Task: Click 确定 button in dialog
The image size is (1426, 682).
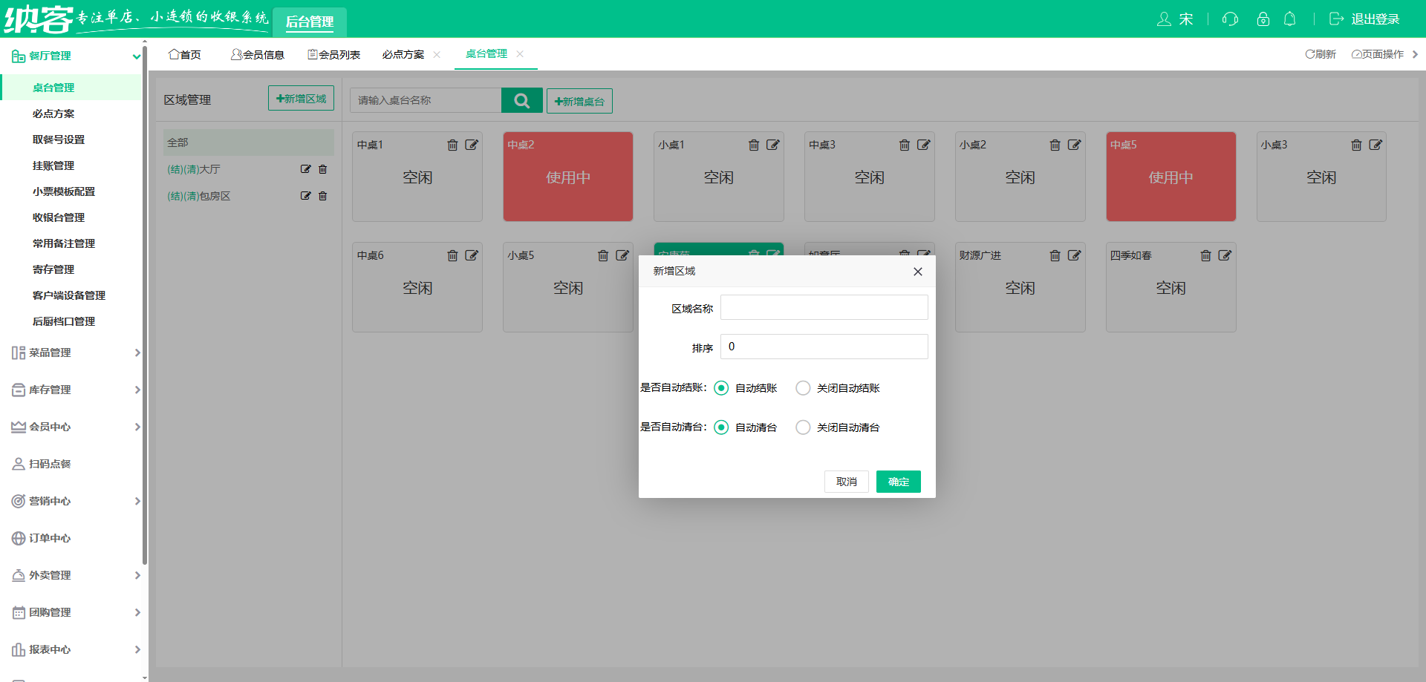Action: coord(898,482)
